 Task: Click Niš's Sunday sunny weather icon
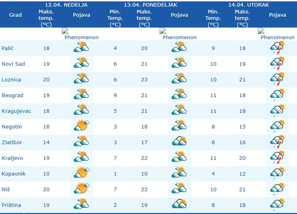(x=81, y=190)
